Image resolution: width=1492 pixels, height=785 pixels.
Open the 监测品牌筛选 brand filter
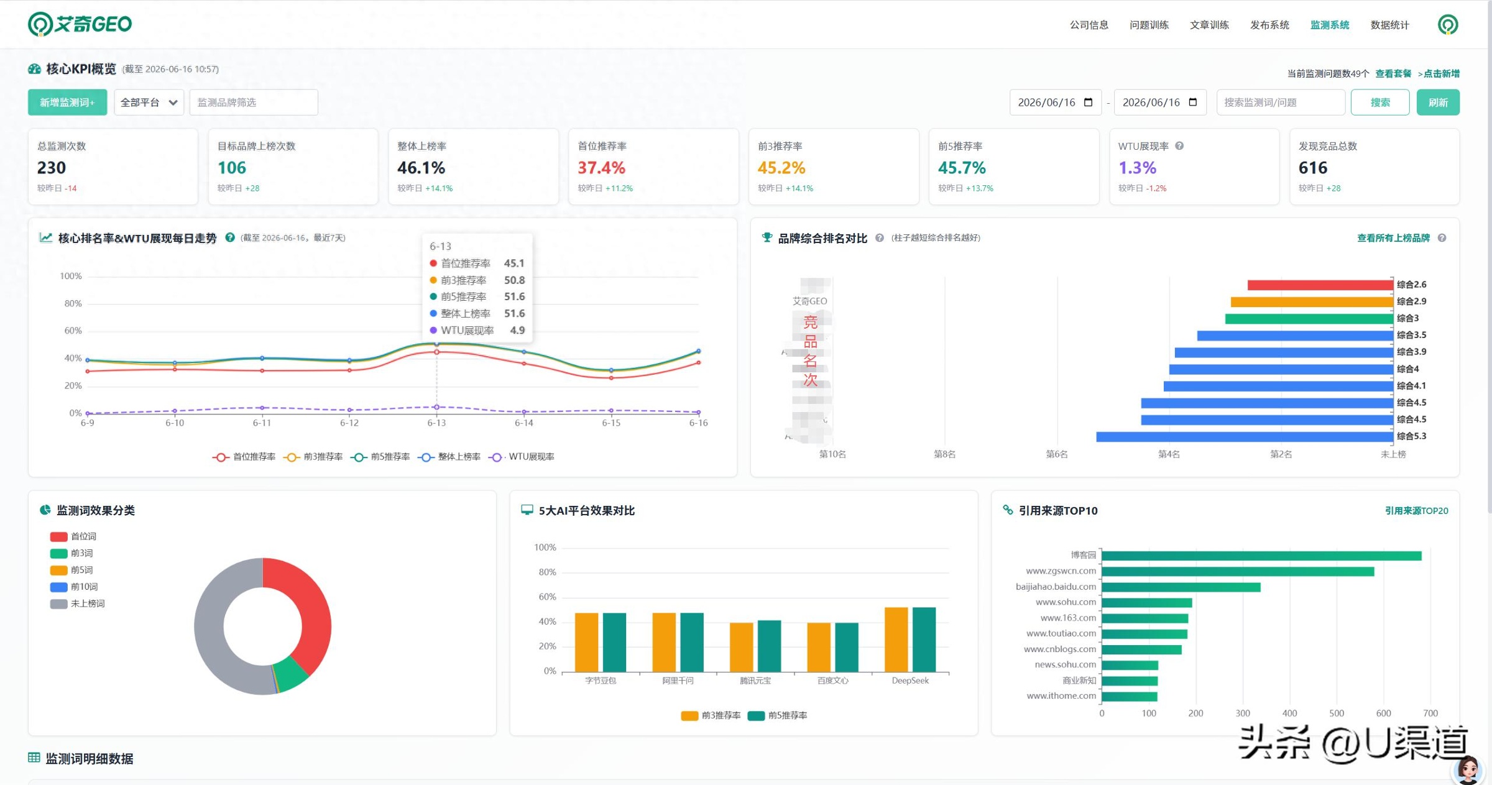click(x=254, y=103)
